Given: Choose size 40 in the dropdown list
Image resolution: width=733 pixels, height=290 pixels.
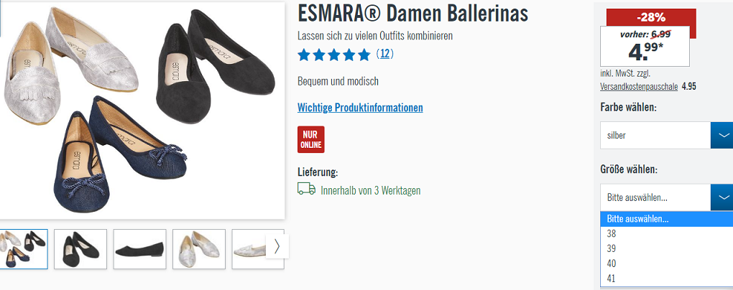Looking at the screenshot, I should [x=667, y=263].
